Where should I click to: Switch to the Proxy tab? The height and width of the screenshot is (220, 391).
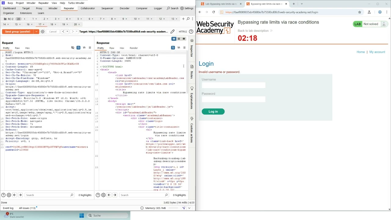(39, 8)
